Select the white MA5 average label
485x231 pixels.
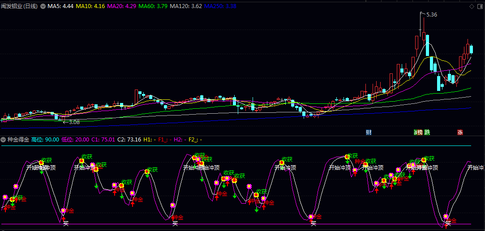click(60, 7)
